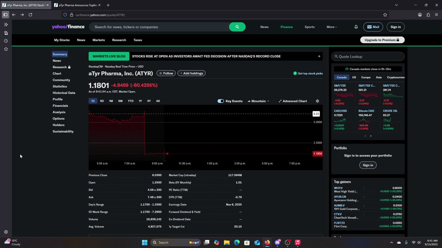
Task: Click the browser address bar
Action: pyautogui.click(x=224, y=15)
